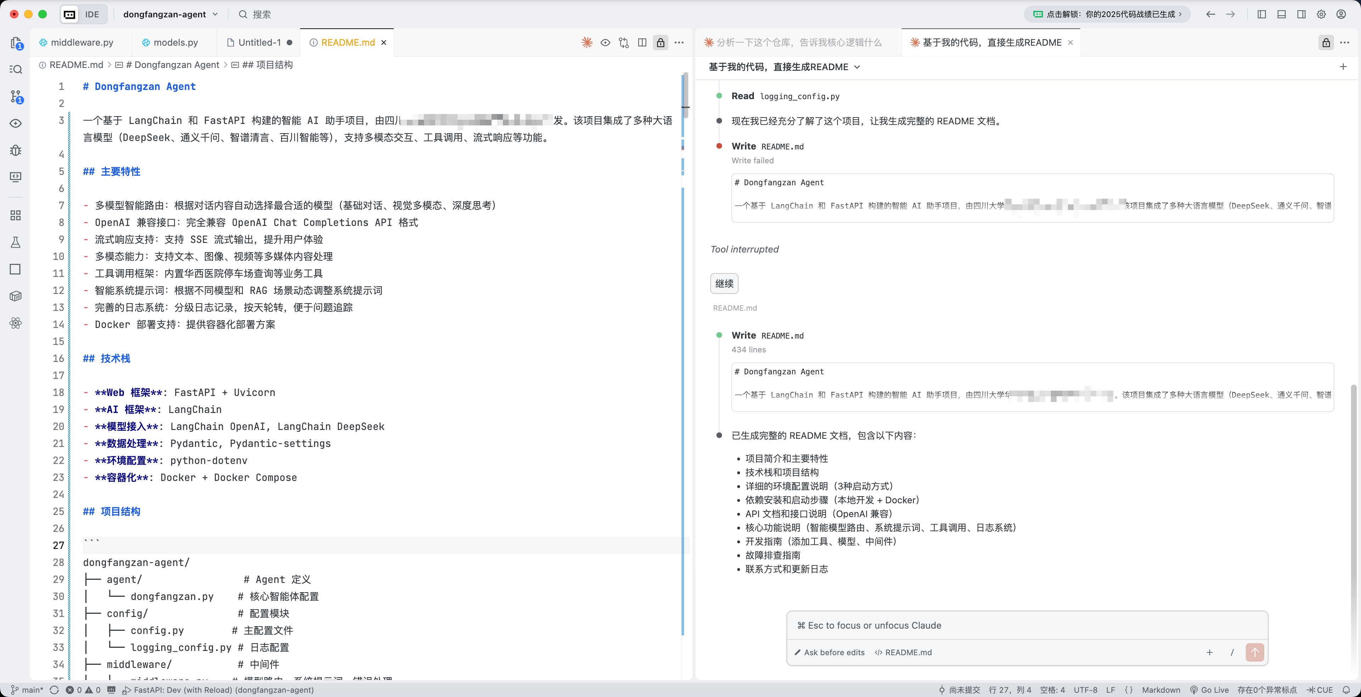Screen dimensions: 1361x697
Task: Click the 继续 button
Action: (724, 284)
